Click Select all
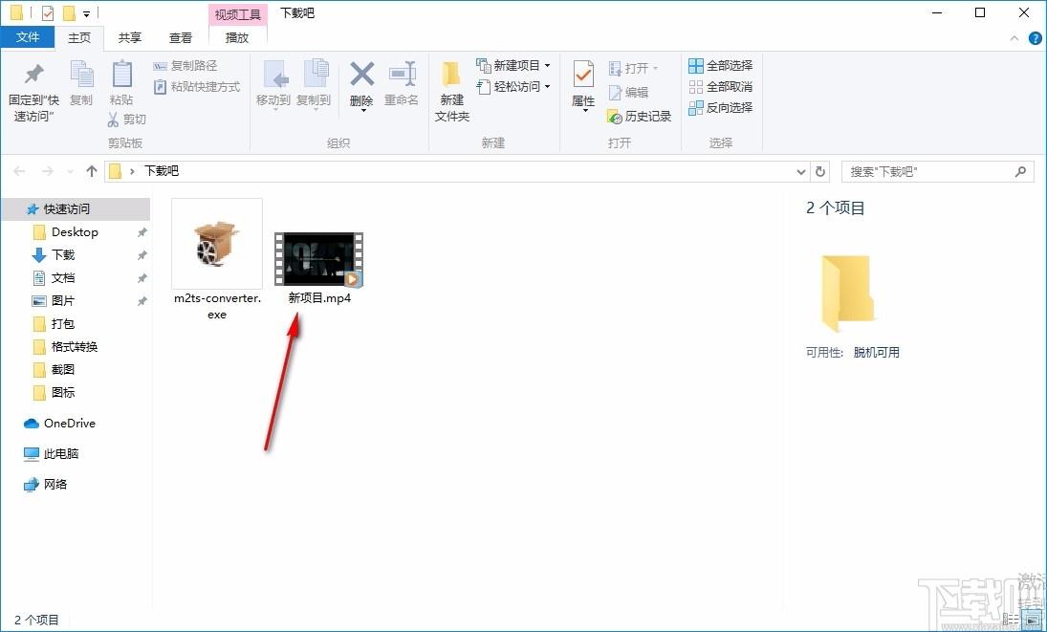The image size is (1047, 632). (x=721, y=65)
